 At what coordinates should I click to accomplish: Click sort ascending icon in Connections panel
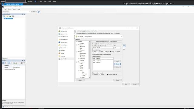coord(13,16)
